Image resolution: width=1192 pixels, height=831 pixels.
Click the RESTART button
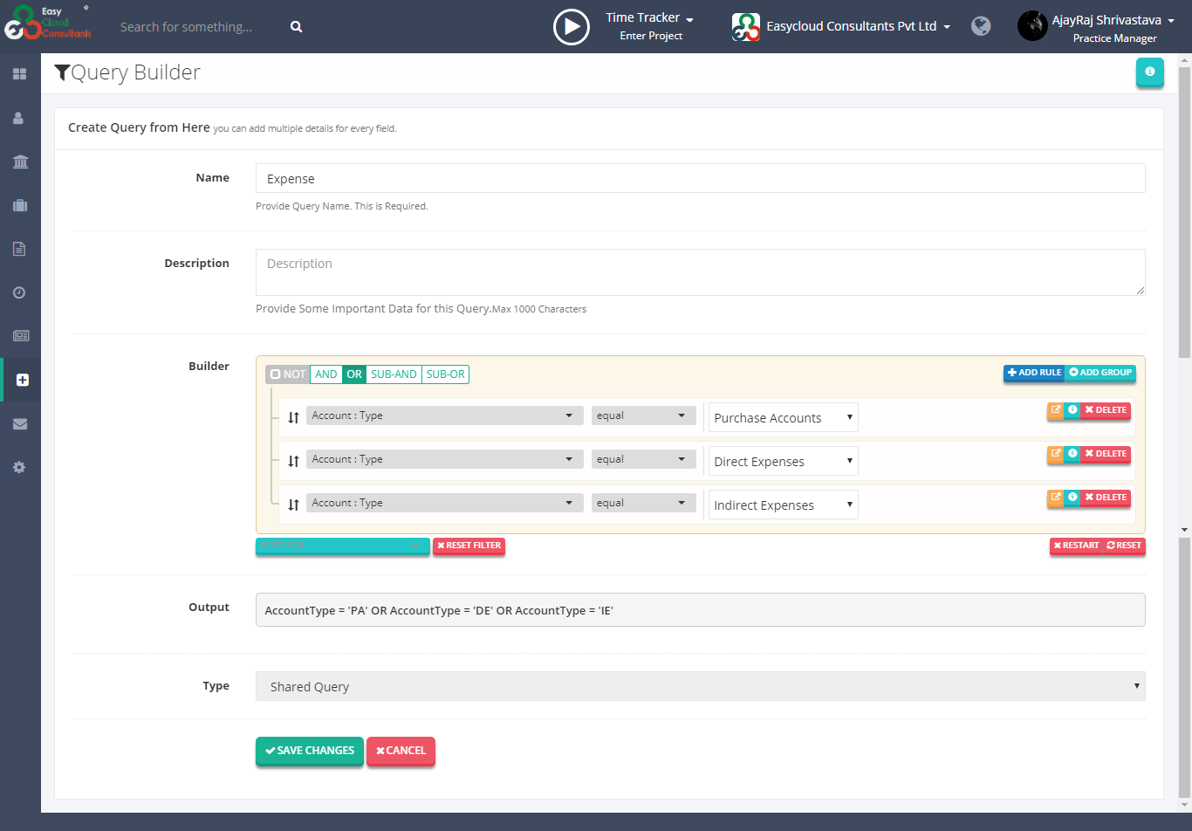(x=1076, y=546)
